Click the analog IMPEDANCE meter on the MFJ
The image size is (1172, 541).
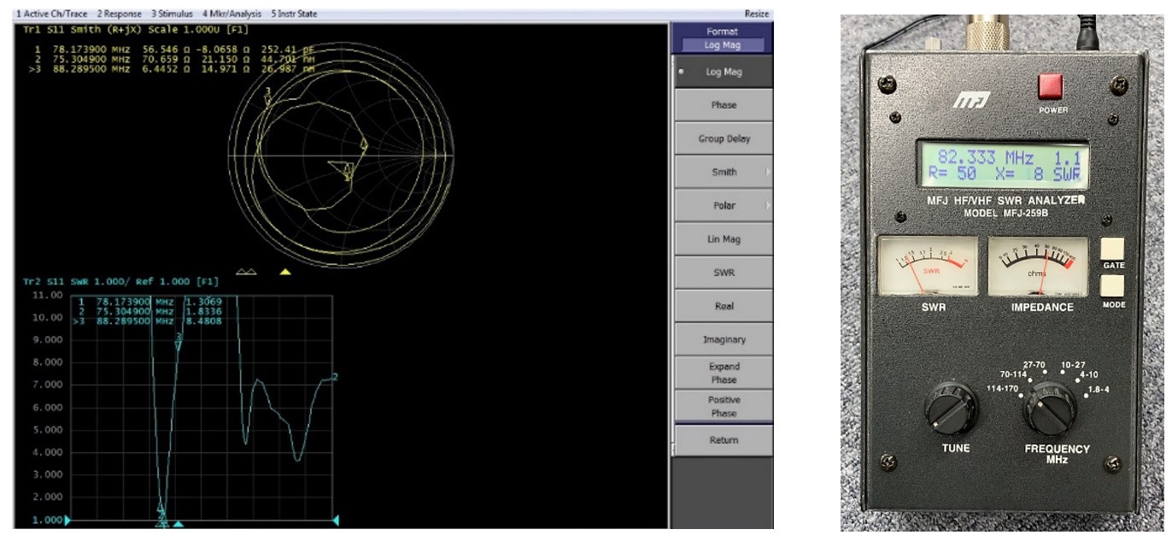(1038, 266)
